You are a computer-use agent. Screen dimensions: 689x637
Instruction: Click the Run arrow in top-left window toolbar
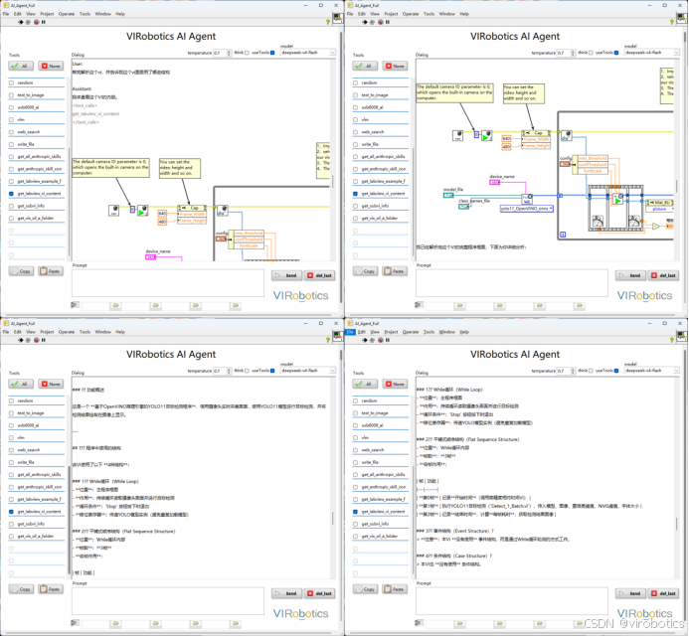[x=20, y=22]
